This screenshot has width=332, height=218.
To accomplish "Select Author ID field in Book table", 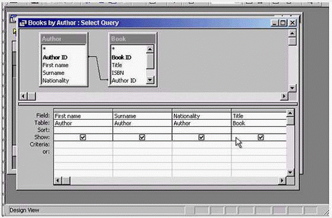I will pyautogui.click(x=124, y=81).
